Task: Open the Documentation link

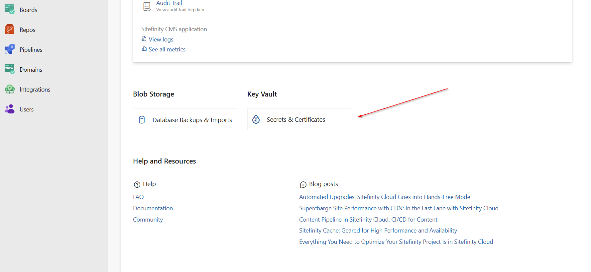Action: tap(153, 208)
